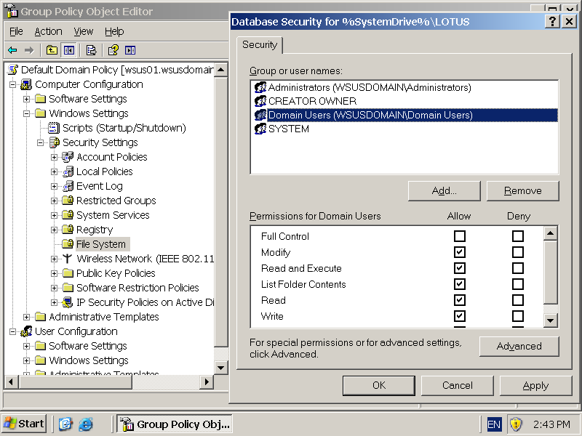Click the security shield tray icon
Screen dimensions: 582x436
(x=515, y=424)
